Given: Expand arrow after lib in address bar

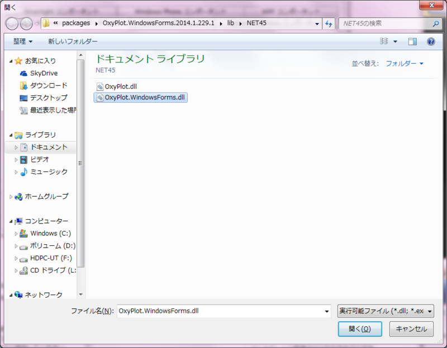Looking at the screenshot, I should point(240,23).
